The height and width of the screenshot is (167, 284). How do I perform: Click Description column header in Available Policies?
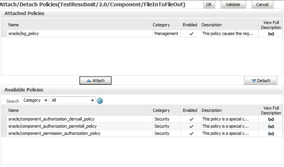[229, 110]
